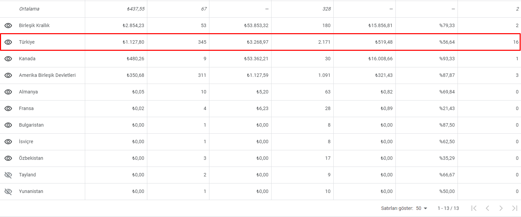521x217 pixels.
Task: Toggle the Fransa eye icon
Action: pos(8,108)
